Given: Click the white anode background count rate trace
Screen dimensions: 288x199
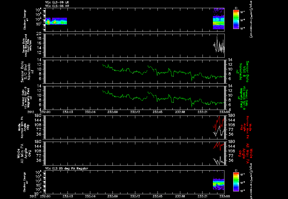Looking at the screenshot, I should pos(219,45).
